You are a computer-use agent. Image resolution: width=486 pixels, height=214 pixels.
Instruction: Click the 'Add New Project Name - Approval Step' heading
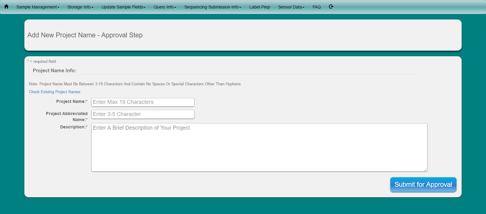85,35
